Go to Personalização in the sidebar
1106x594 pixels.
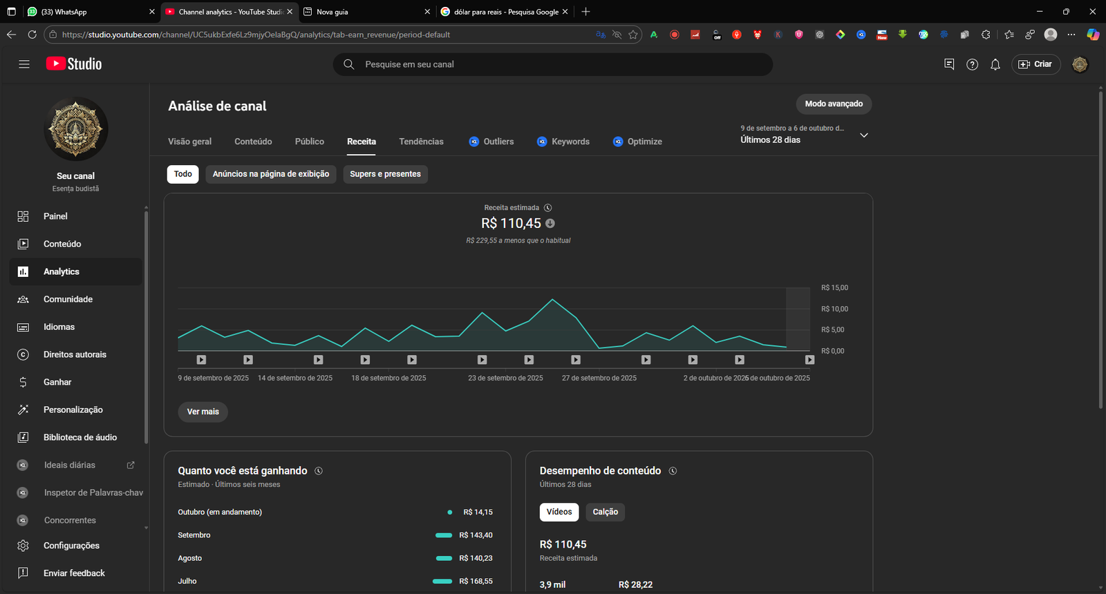73,410
